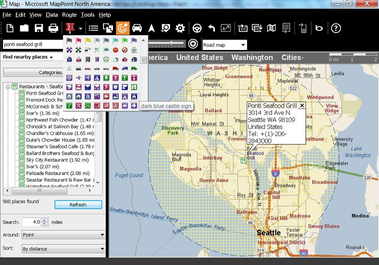Image resolution: width=379 pixels, height=265 pixels.
Task: Click the steering wheel icon
Action: point(197,28)
